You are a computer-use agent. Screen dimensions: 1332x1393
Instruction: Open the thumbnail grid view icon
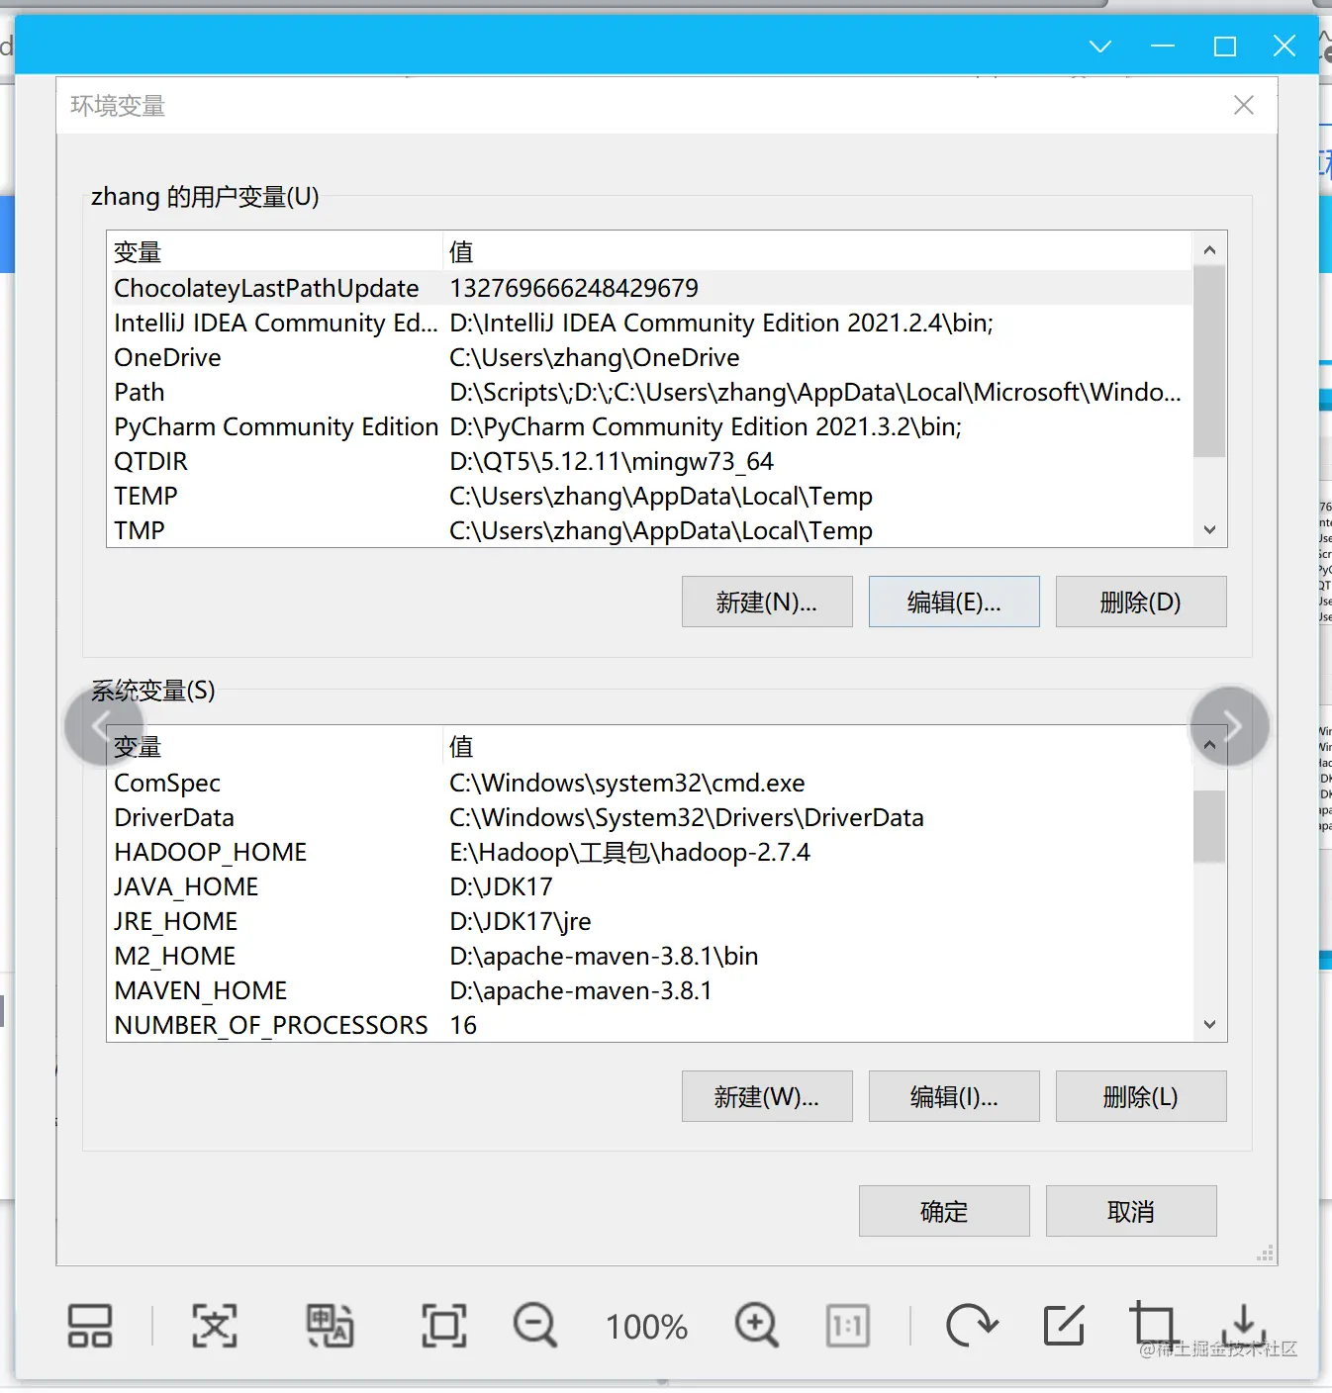click(x=90, y=1326)
